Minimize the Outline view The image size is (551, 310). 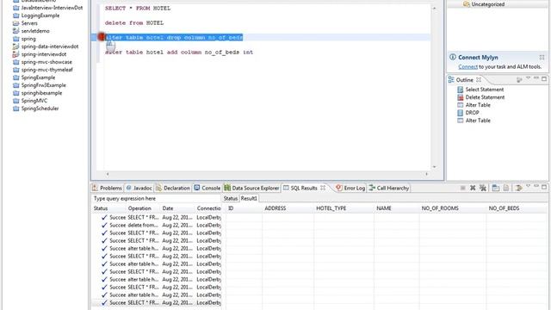tap(536, 78)
